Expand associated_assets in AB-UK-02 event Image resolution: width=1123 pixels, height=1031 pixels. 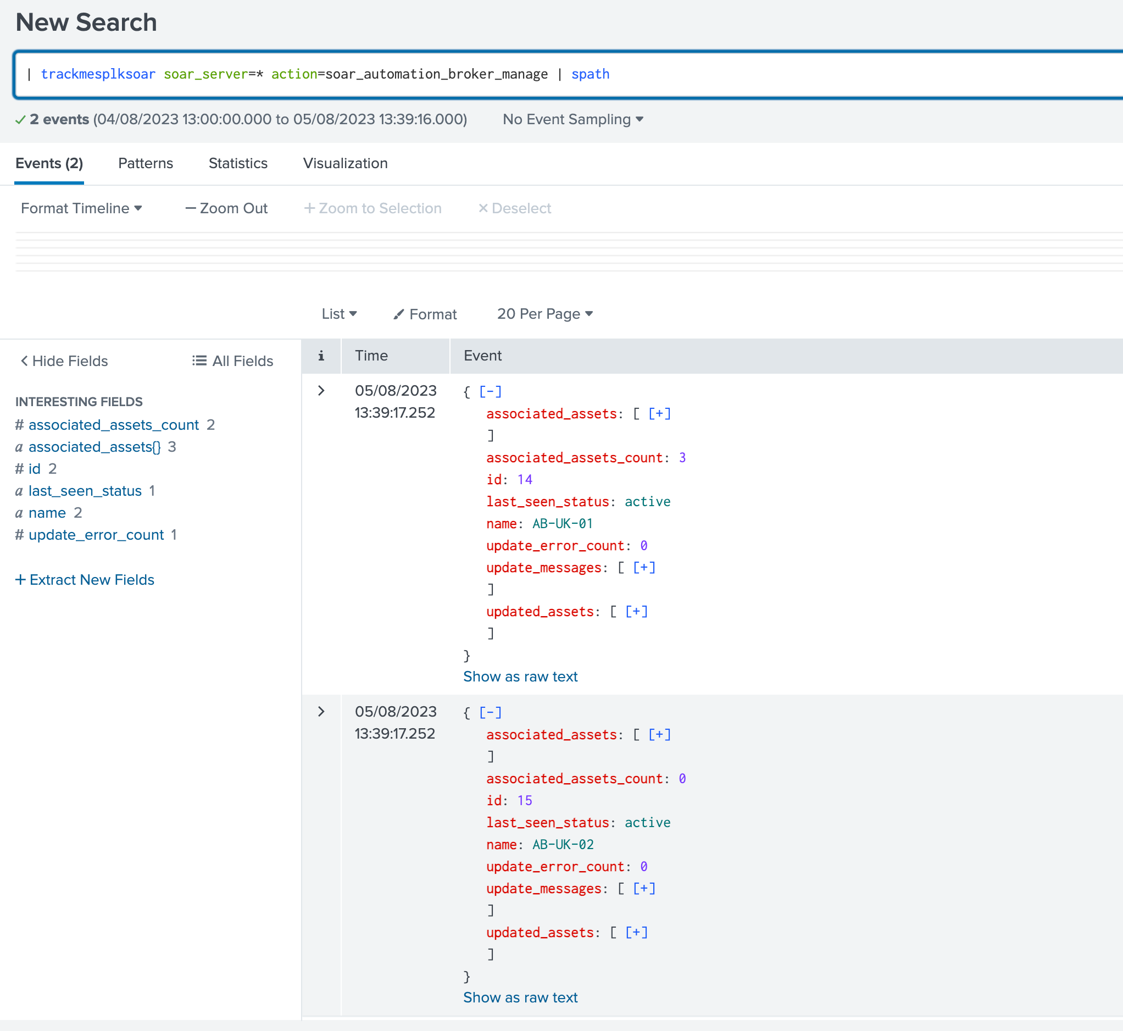660,735
